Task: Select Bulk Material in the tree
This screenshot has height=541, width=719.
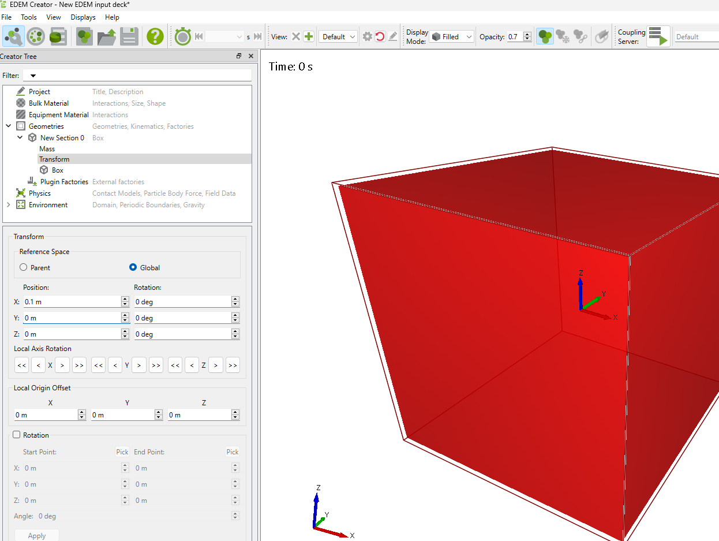Action: tap(48, 103)
